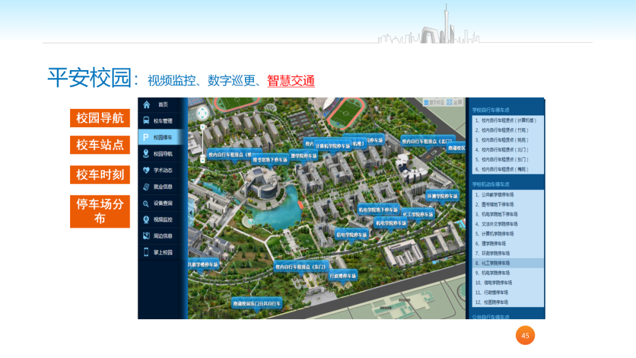
Task: Select list item 11 行政楼停车场
Action: click(x=508, y=292)
